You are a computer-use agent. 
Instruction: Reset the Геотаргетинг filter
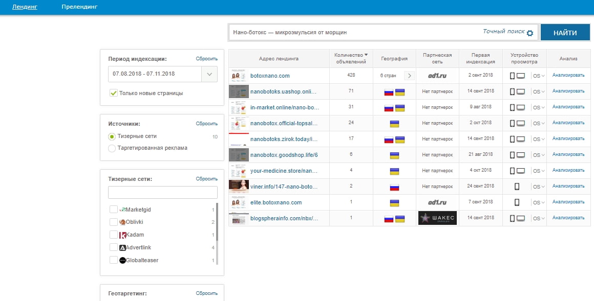(206, 293)
